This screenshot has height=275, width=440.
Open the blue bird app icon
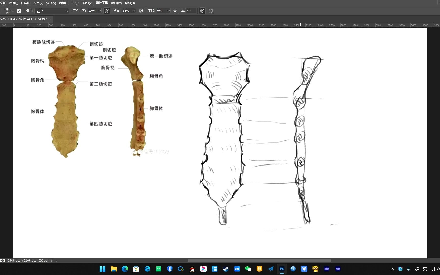(x=304, y=269)
